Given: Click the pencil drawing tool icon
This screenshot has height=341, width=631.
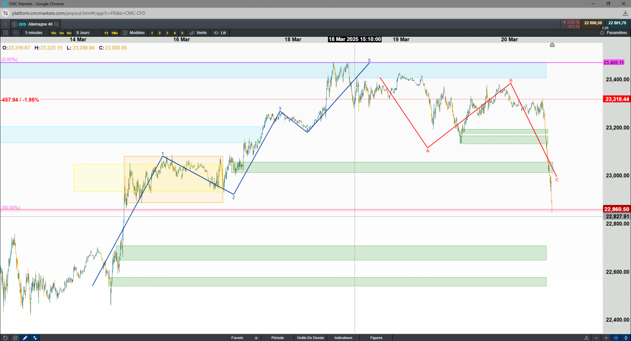Looking at the screenshot, I should click(25, 338).
